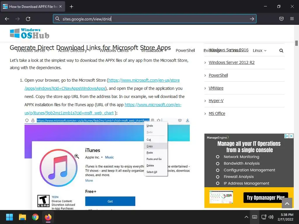Close the APPX File tab

60,6
